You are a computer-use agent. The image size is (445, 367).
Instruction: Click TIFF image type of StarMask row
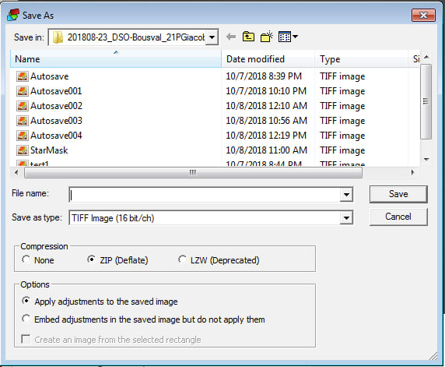[x=342, y=150]
